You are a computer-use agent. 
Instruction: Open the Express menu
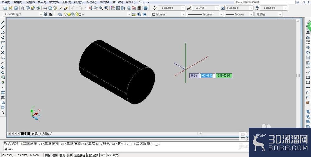(x=144, y=2)
